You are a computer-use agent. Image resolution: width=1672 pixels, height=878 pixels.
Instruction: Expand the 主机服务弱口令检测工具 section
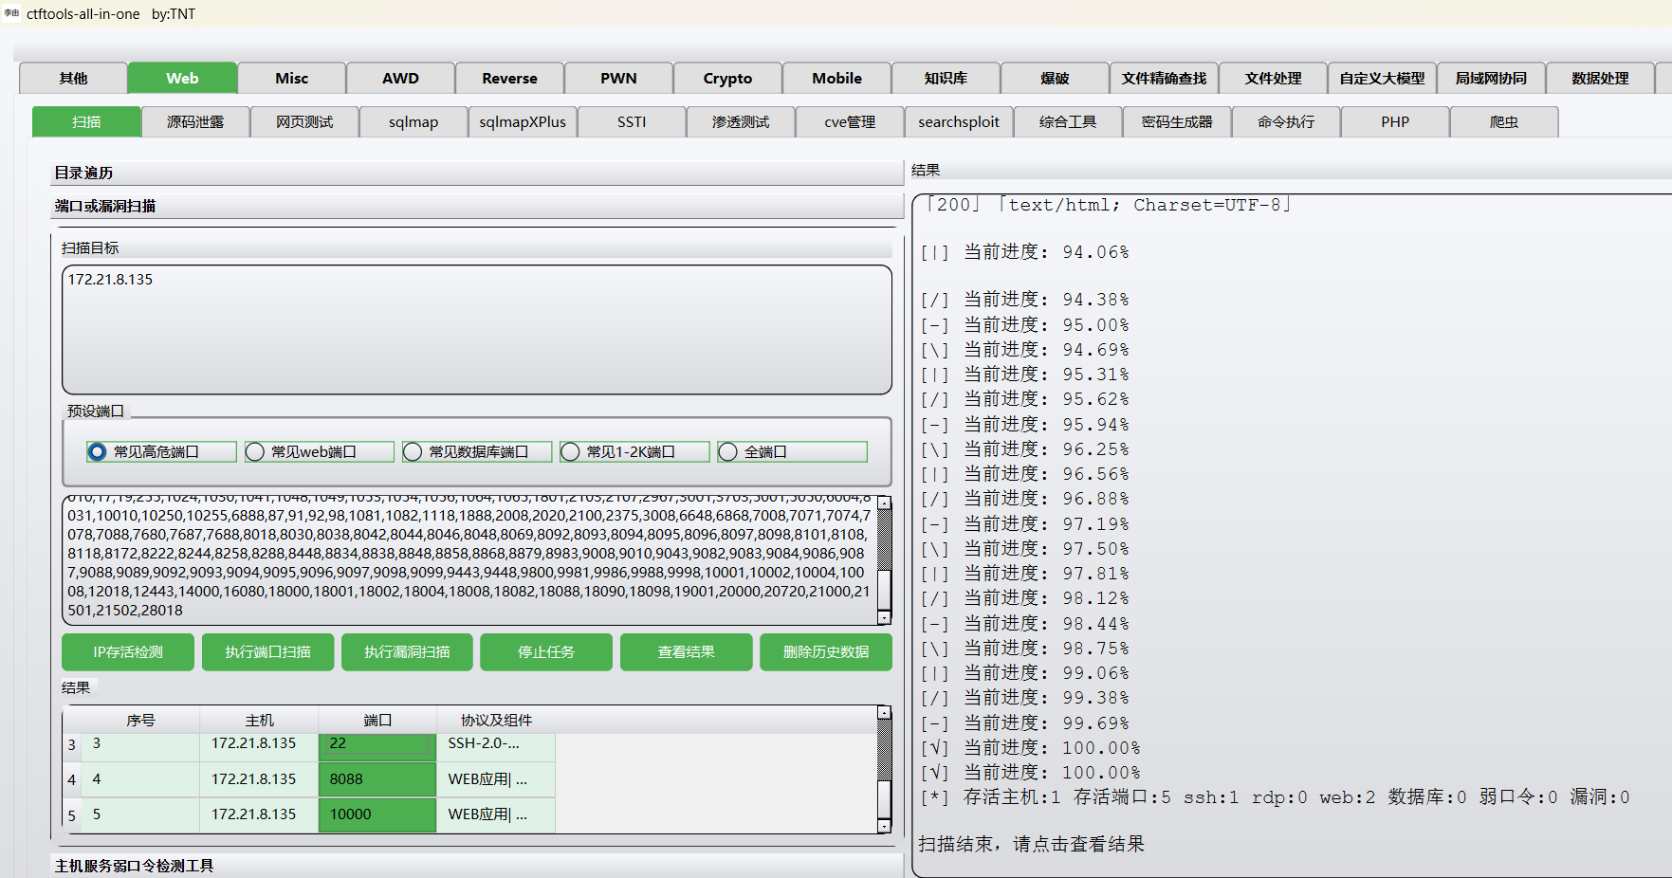tap(476, 866)
